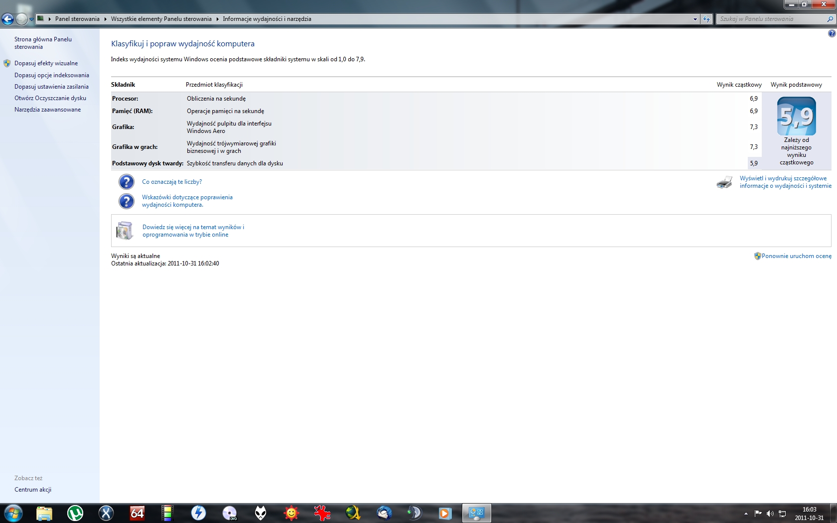Click the printer icon for the detailed report
This screenshot has width=837, height=523.
[x=724, y=182]
